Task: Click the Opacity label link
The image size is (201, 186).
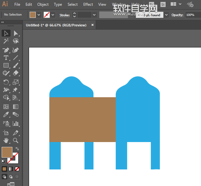Action: tap(177, 15)
